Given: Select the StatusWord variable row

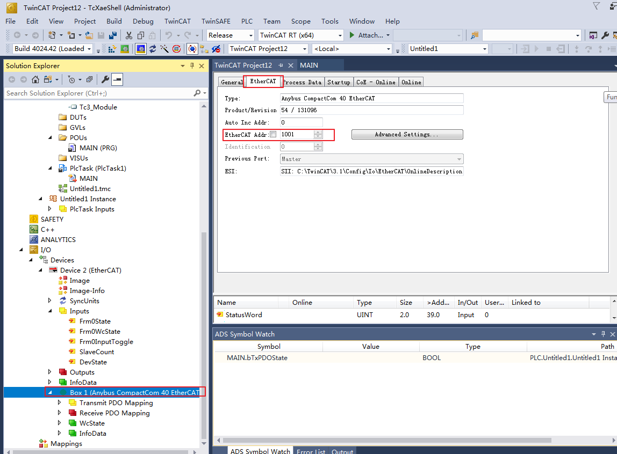Looking at the screenshot, I should click(412, 314).
